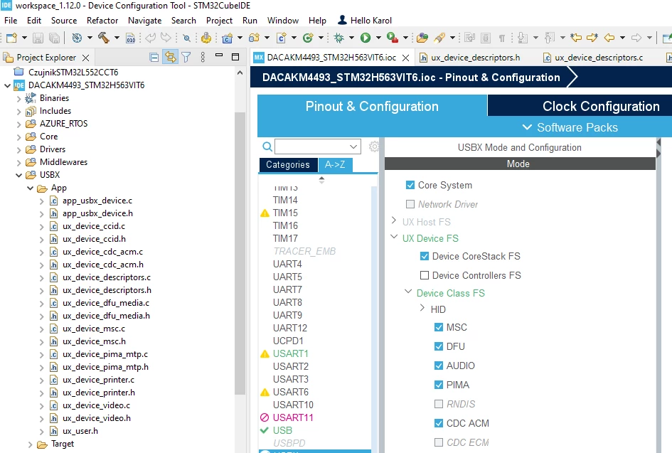Click the Save toolbar icon
This screenshot has width=672, height=453.
[38, 38]
